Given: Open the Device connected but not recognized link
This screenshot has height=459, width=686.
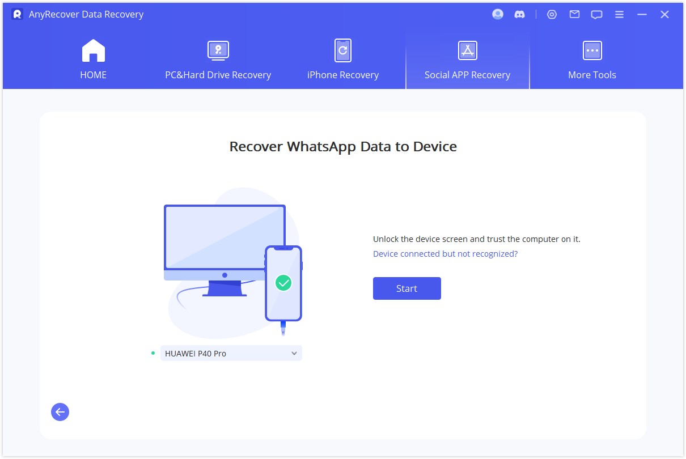Looking at the screenshot, I should (444, 253).
